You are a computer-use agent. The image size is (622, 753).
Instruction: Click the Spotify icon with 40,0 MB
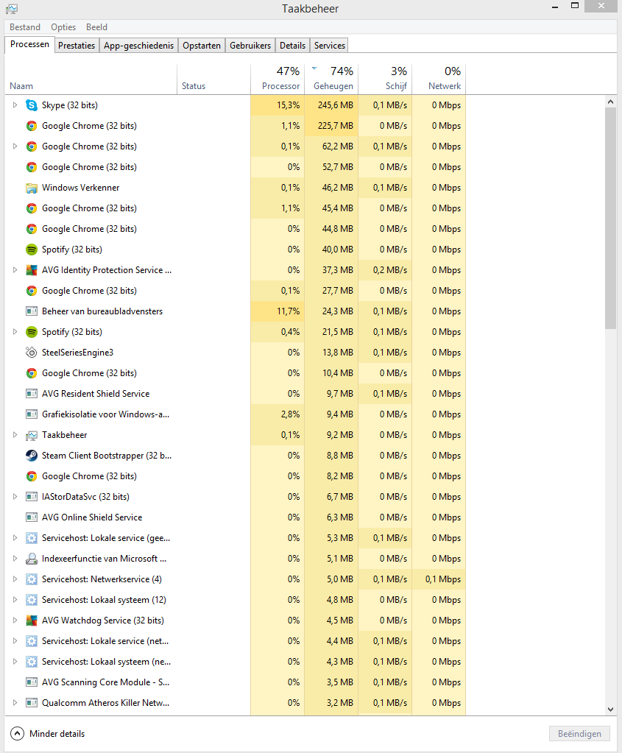coord(31,250)
